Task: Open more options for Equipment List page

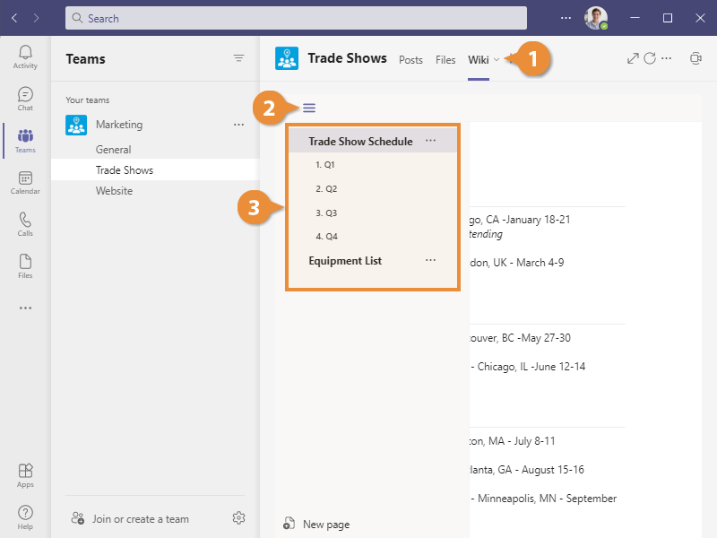Action: tap(430, 260)
